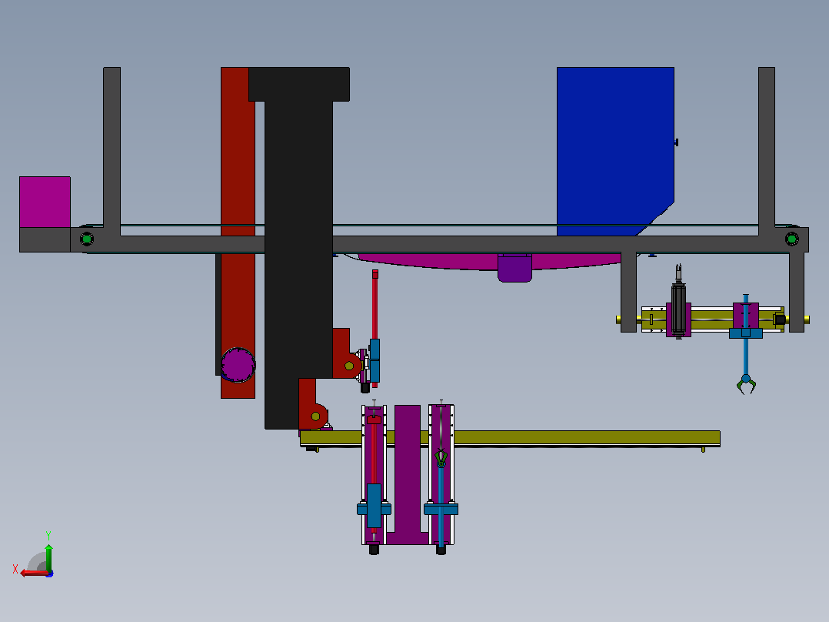
Task: Select the dark red vertical beam
Action: click(238, 232)
